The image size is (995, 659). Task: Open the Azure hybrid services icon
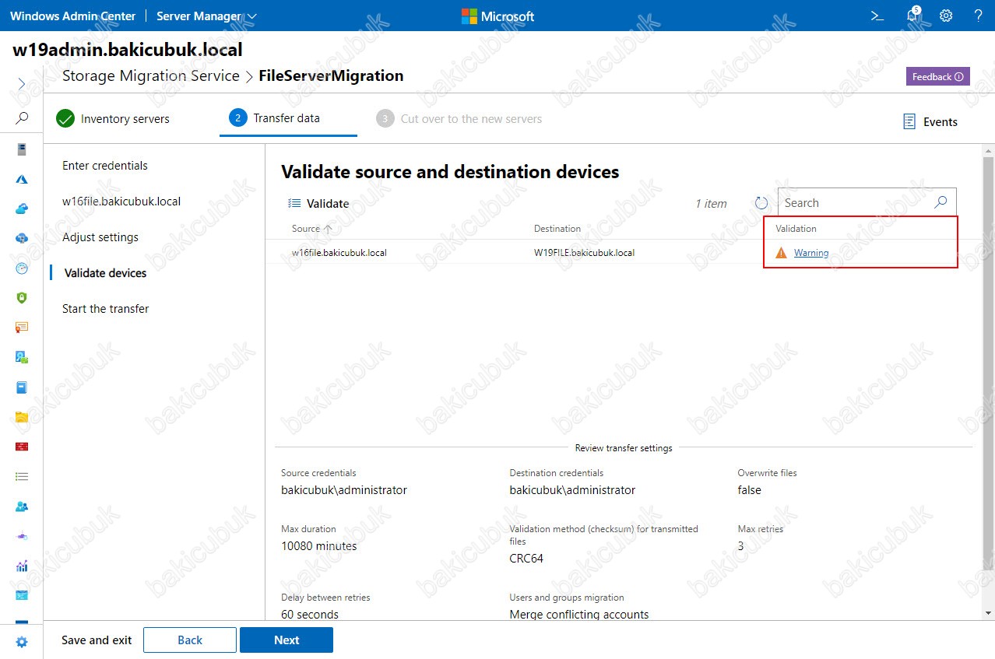click(22, 179)
